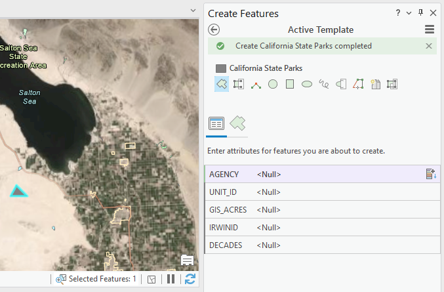The width and height of the screenshot is (444, 292).
Task: Open the Create Features pane options dropdown
Action: [x=409, y=13]
